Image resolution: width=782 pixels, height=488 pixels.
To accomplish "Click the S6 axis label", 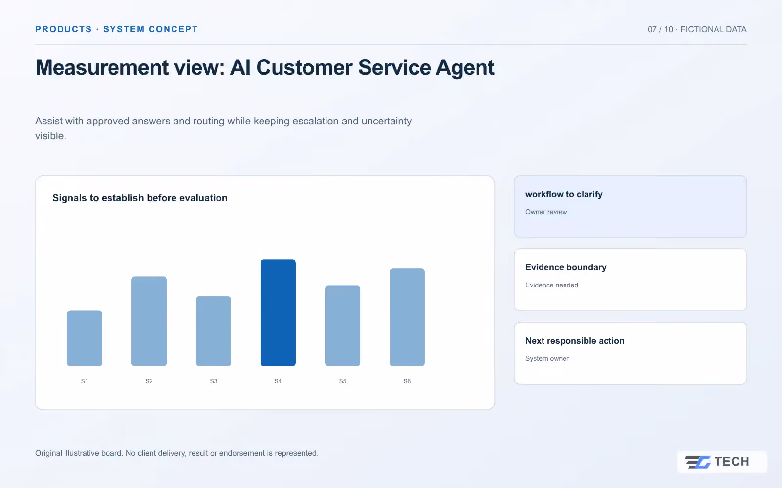I will [407, 381].
